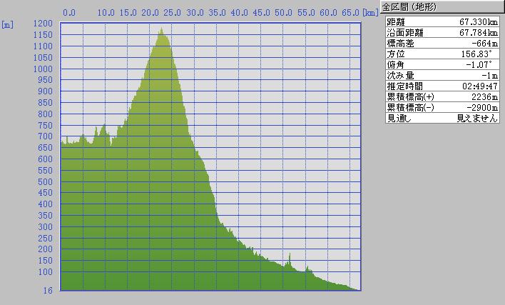
Task: Select the 俯角 row showing -1.07°
Action: point(441,64)
